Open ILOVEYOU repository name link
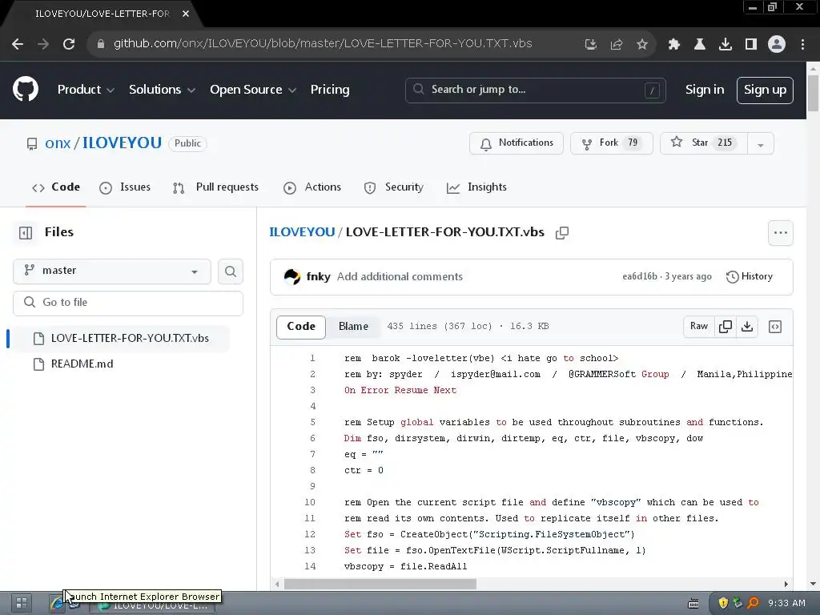The height and width of the screenshot is (615, 820). click(x=122, y=143)
